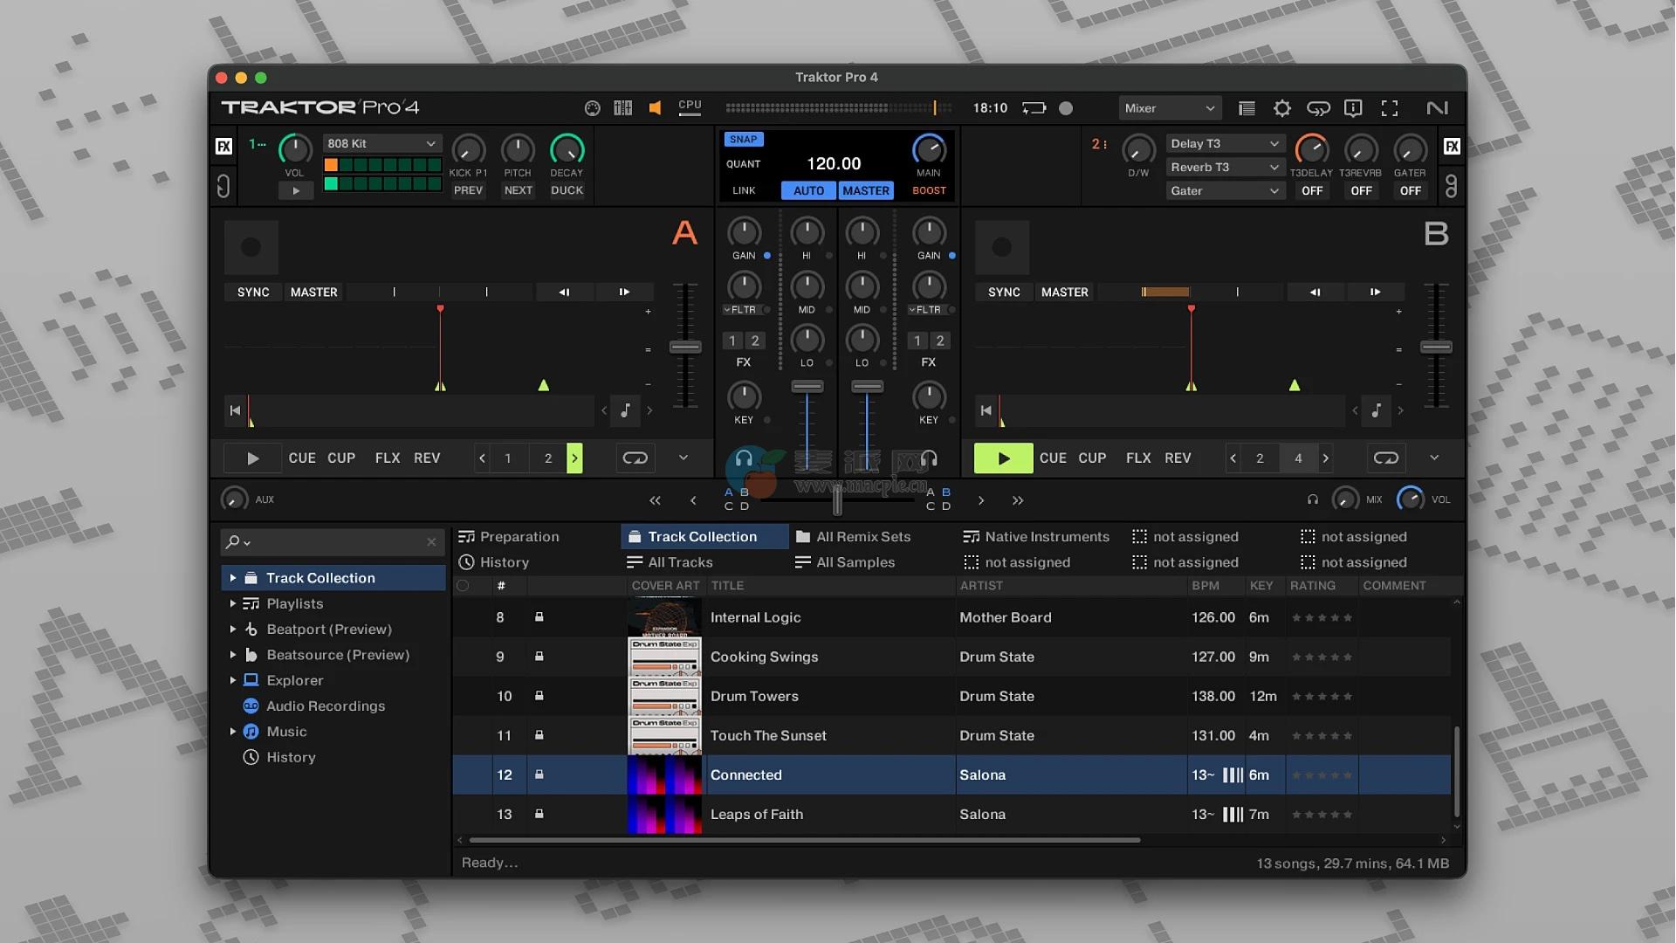Click the crossfader slider handle
Screen dimensions: 1676x943
tap(837, 500)
